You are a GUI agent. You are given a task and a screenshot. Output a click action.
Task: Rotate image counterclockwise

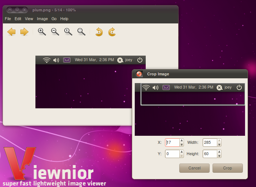pyautogui.click(x=99, y=32)
